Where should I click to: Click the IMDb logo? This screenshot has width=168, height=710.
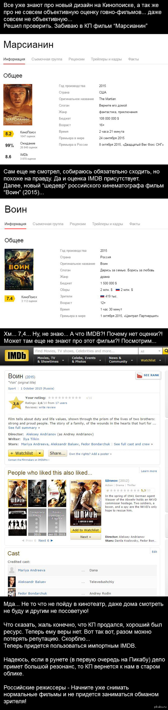point(17,356)
